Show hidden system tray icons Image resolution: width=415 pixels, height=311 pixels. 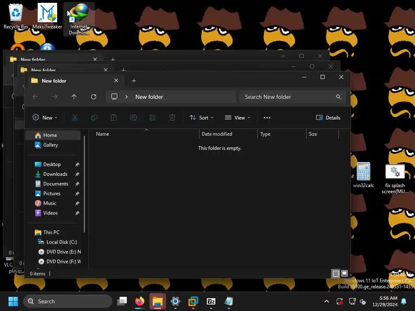[327, 301]
